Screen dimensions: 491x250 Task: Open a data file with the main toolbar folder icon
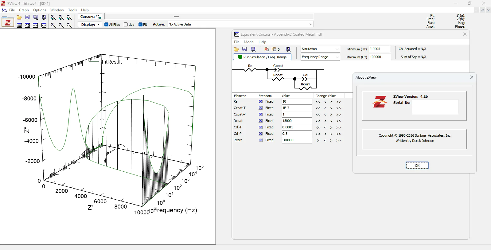point(19,18)
